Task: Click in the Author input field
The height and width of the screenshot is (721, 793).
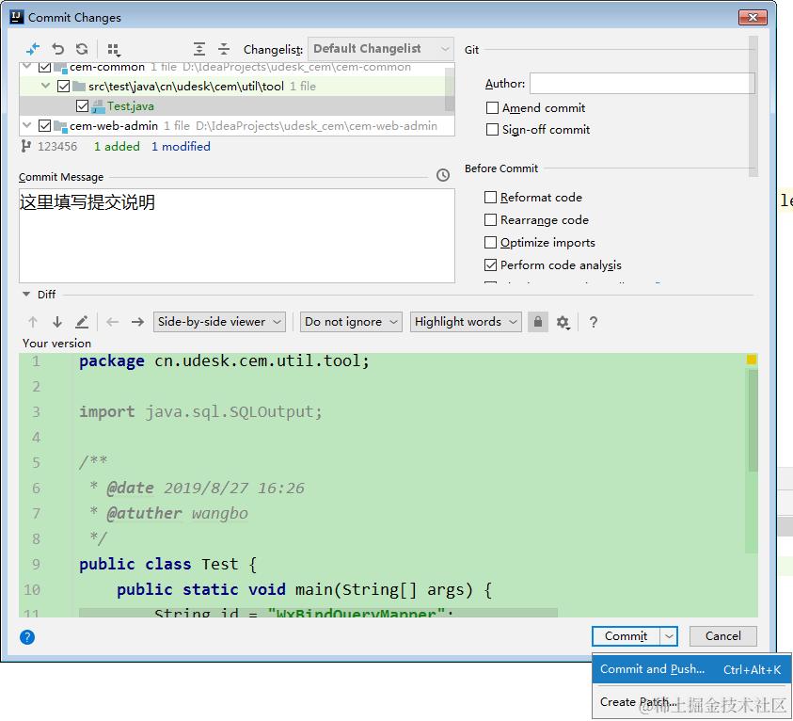Action: coord(642,84)
